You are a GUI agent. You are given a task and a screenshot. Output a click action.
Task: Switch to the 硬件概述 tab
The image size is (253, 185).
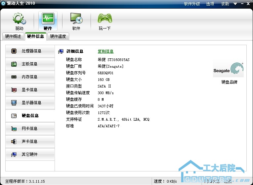pos(13,36)
